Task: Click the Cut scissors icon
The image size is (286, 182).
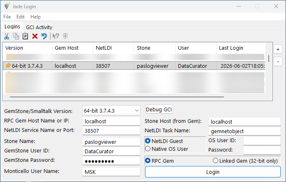Action: [7, 36]
